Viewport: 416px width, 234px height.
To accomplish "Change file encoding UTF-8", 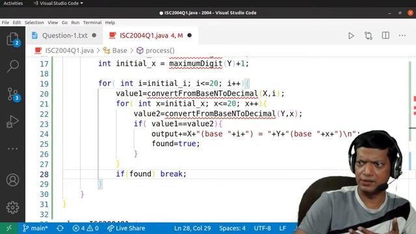I will (x=263, y=228).
